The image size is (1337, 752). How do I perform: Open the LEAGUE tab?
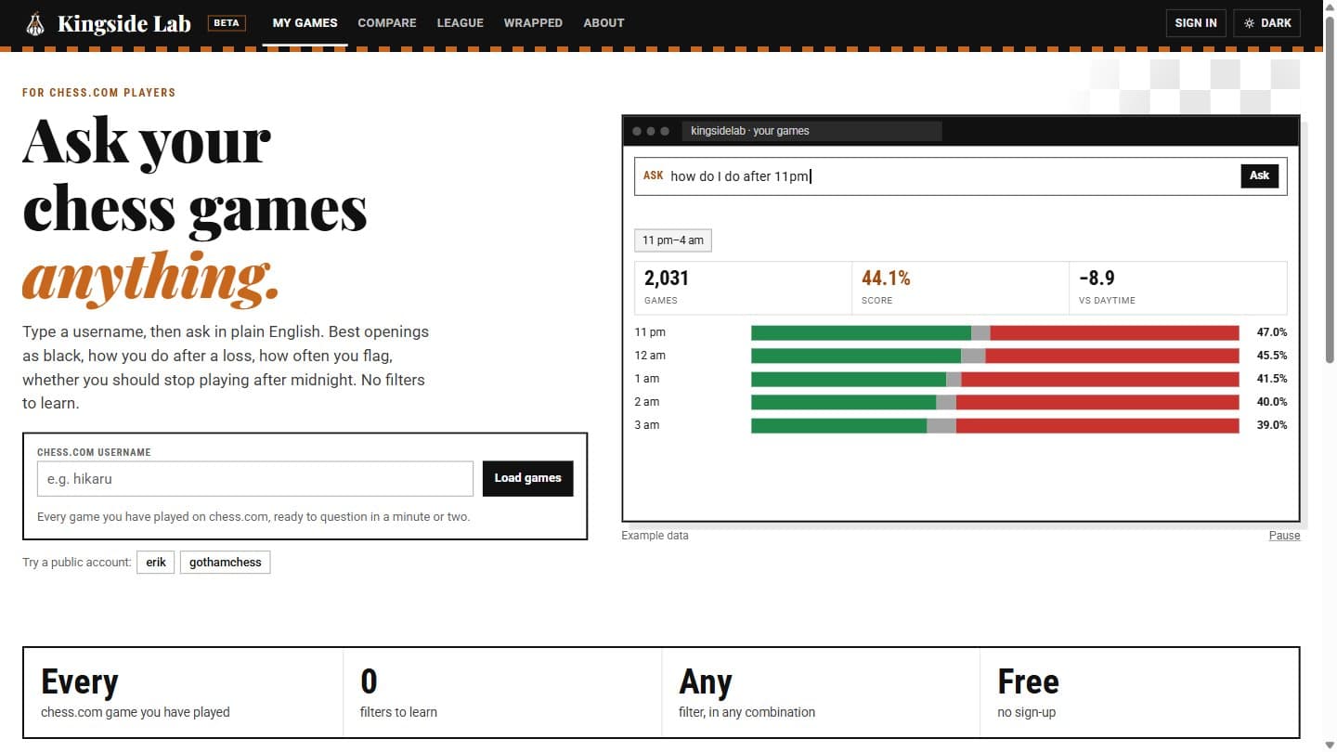461,23
